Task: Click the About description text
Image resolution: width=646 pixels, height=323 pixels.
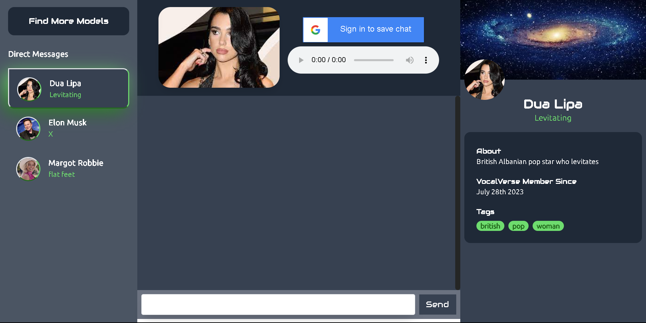Action: (538, 162)
